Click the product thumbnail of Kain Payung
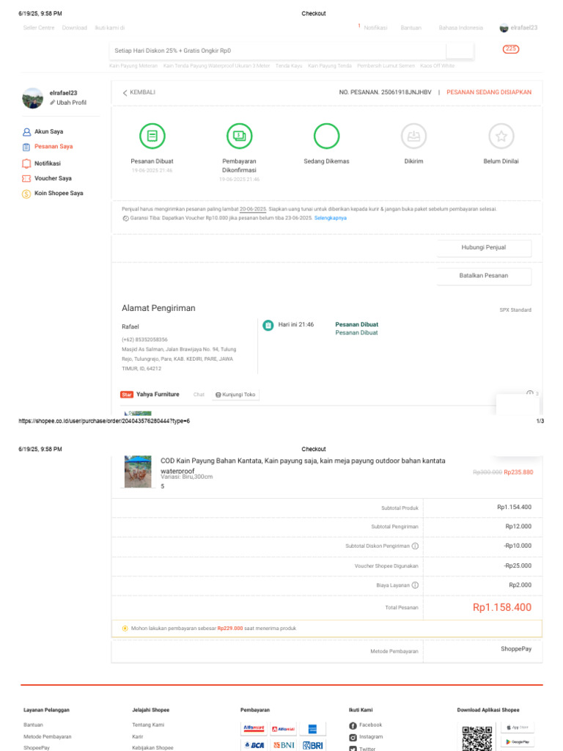The image size is (563, 751). (138, 472)
